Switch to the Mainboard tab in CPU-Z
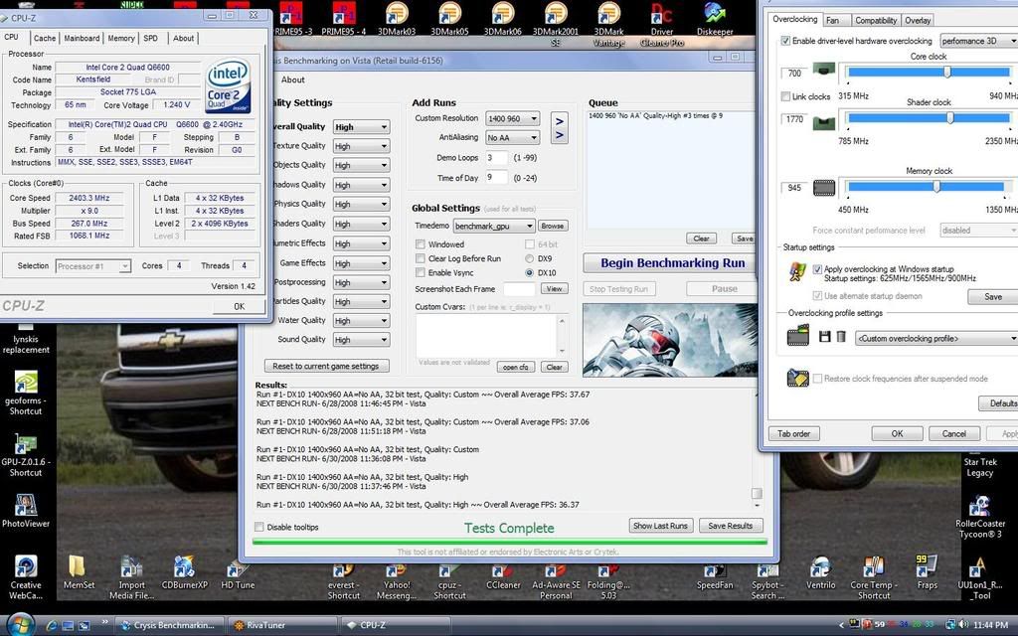This screenshot has width=1018, height=636. pyautogui.click(x=82, y=39)
